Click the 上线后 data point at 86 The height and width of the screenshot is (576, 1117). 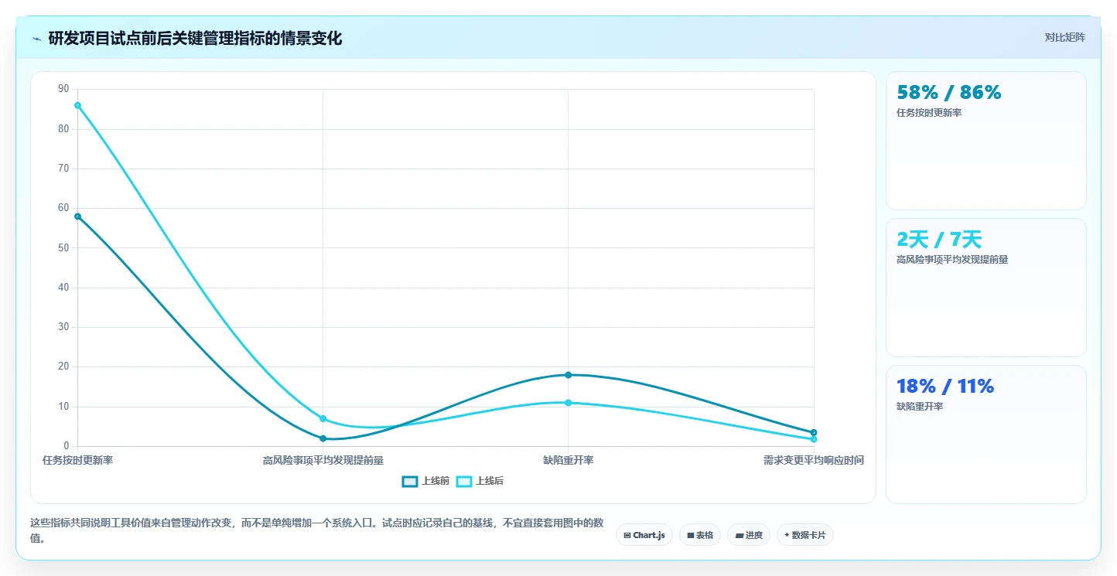pos(77,105)
